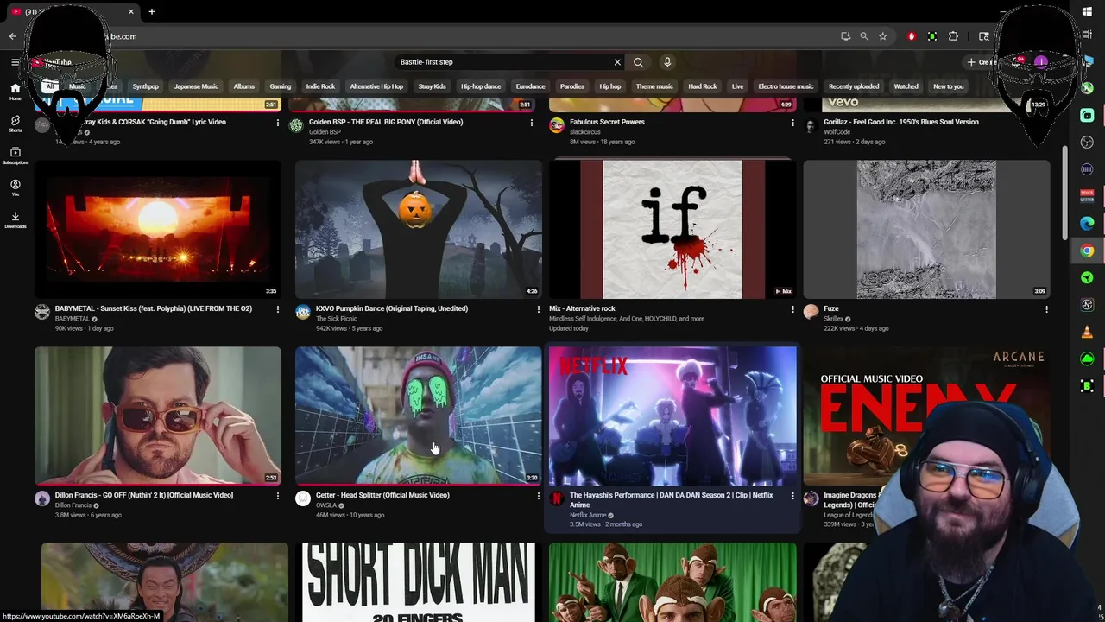Open Voicemeeter from the taskbar
Screen dimensions: 1105x622
[x=1087, y=196]
